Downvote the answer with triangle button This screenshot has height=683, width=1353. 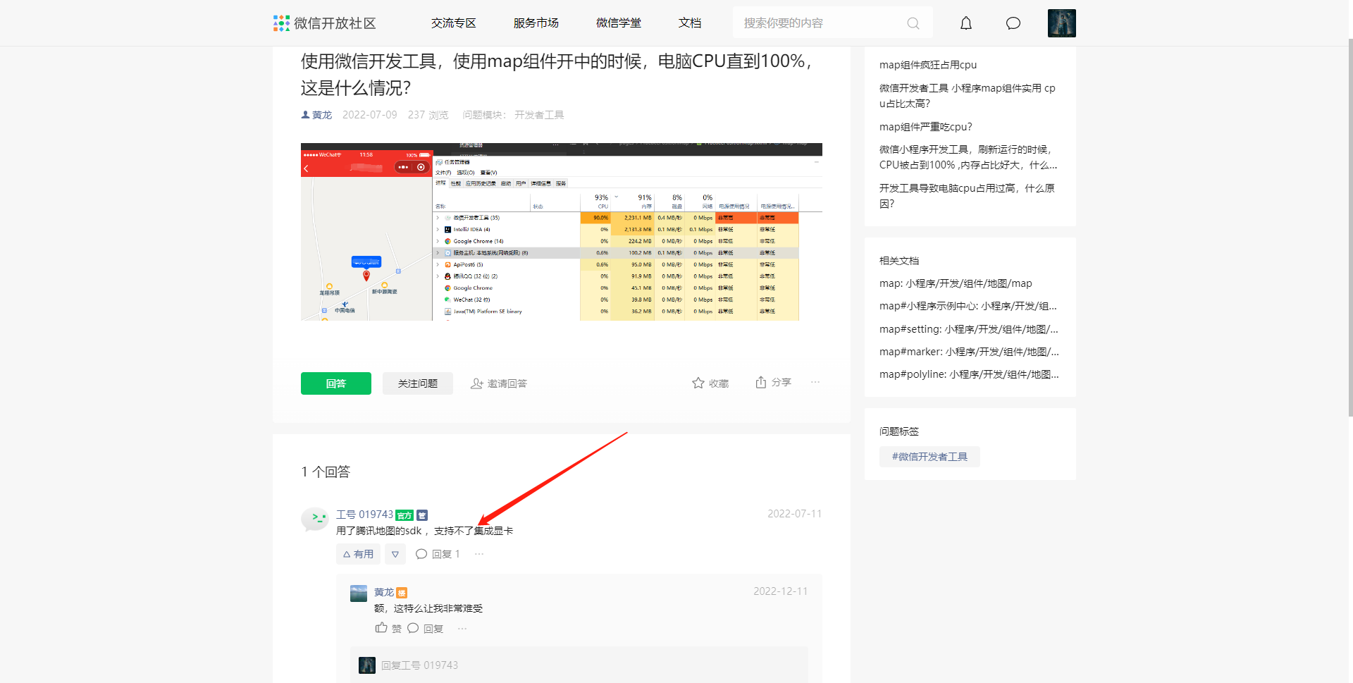click(395, 554)
